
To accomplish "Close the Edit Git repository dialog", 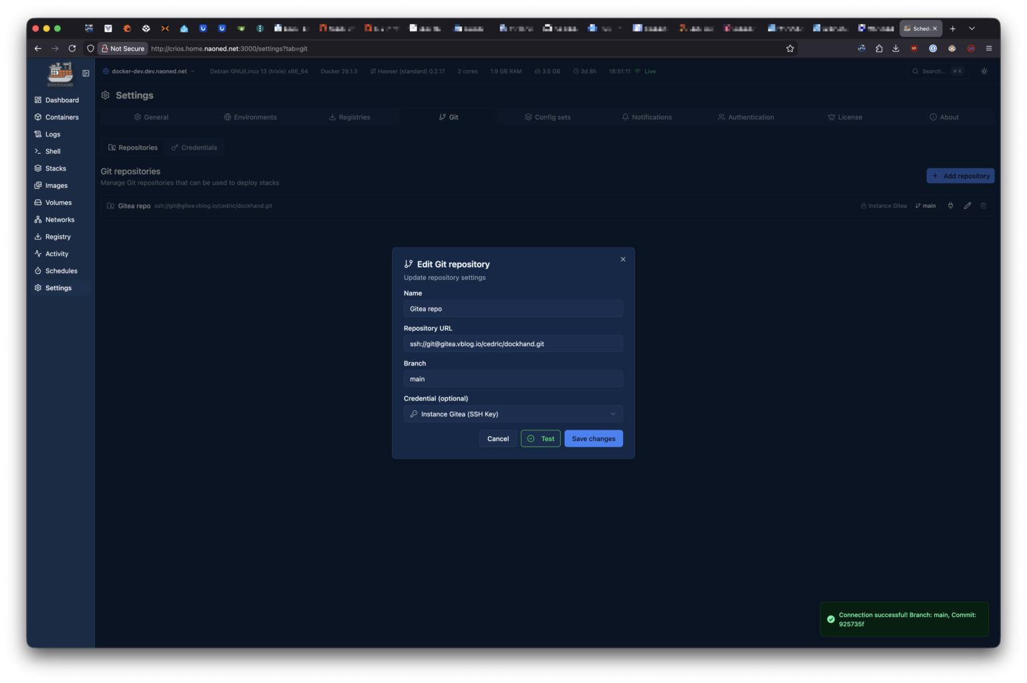I will pos(622,259).
